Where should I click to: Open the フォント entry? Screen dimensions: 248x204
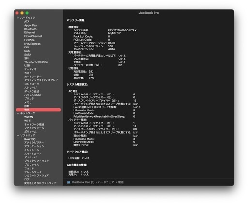(x=29, y=169)
